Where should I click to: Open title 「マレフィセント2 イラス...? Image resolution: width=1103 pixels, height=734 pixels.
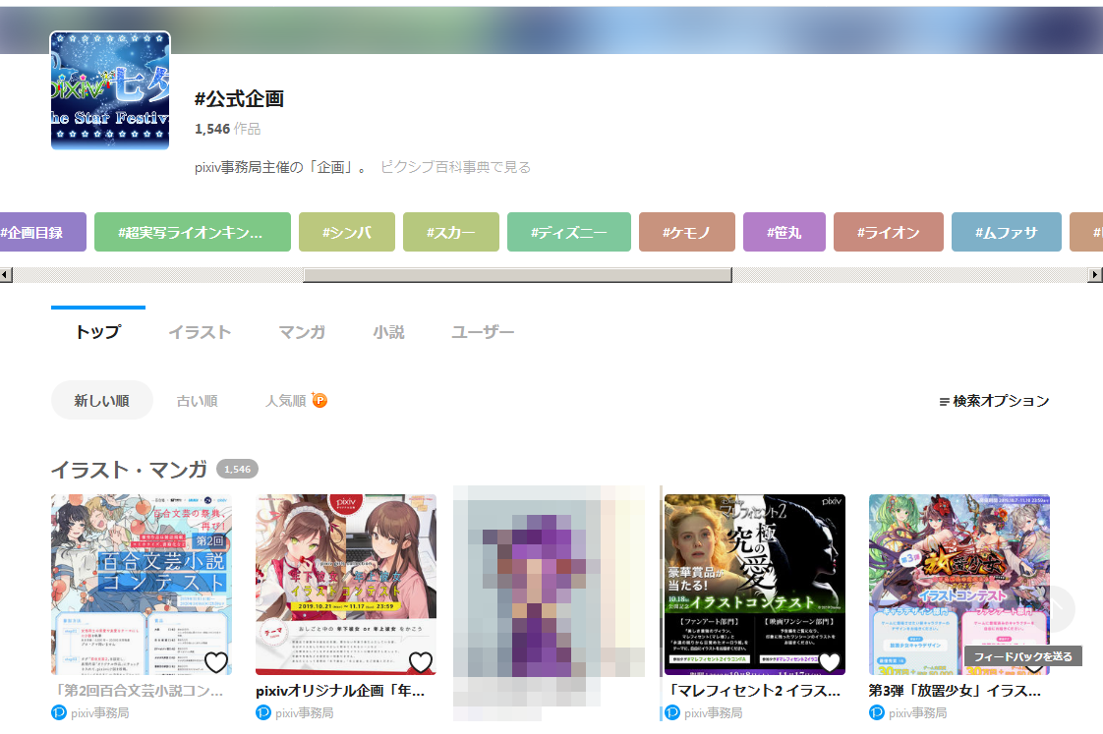coord(753,691)
